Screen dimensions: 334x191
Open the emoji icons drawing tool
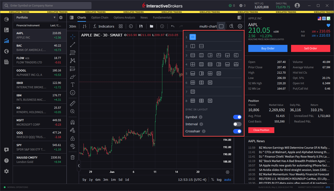tap(73, 93)
